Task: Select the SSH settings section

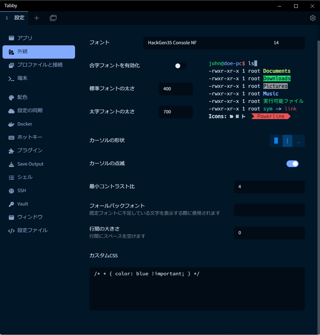Action: (21, 190)
